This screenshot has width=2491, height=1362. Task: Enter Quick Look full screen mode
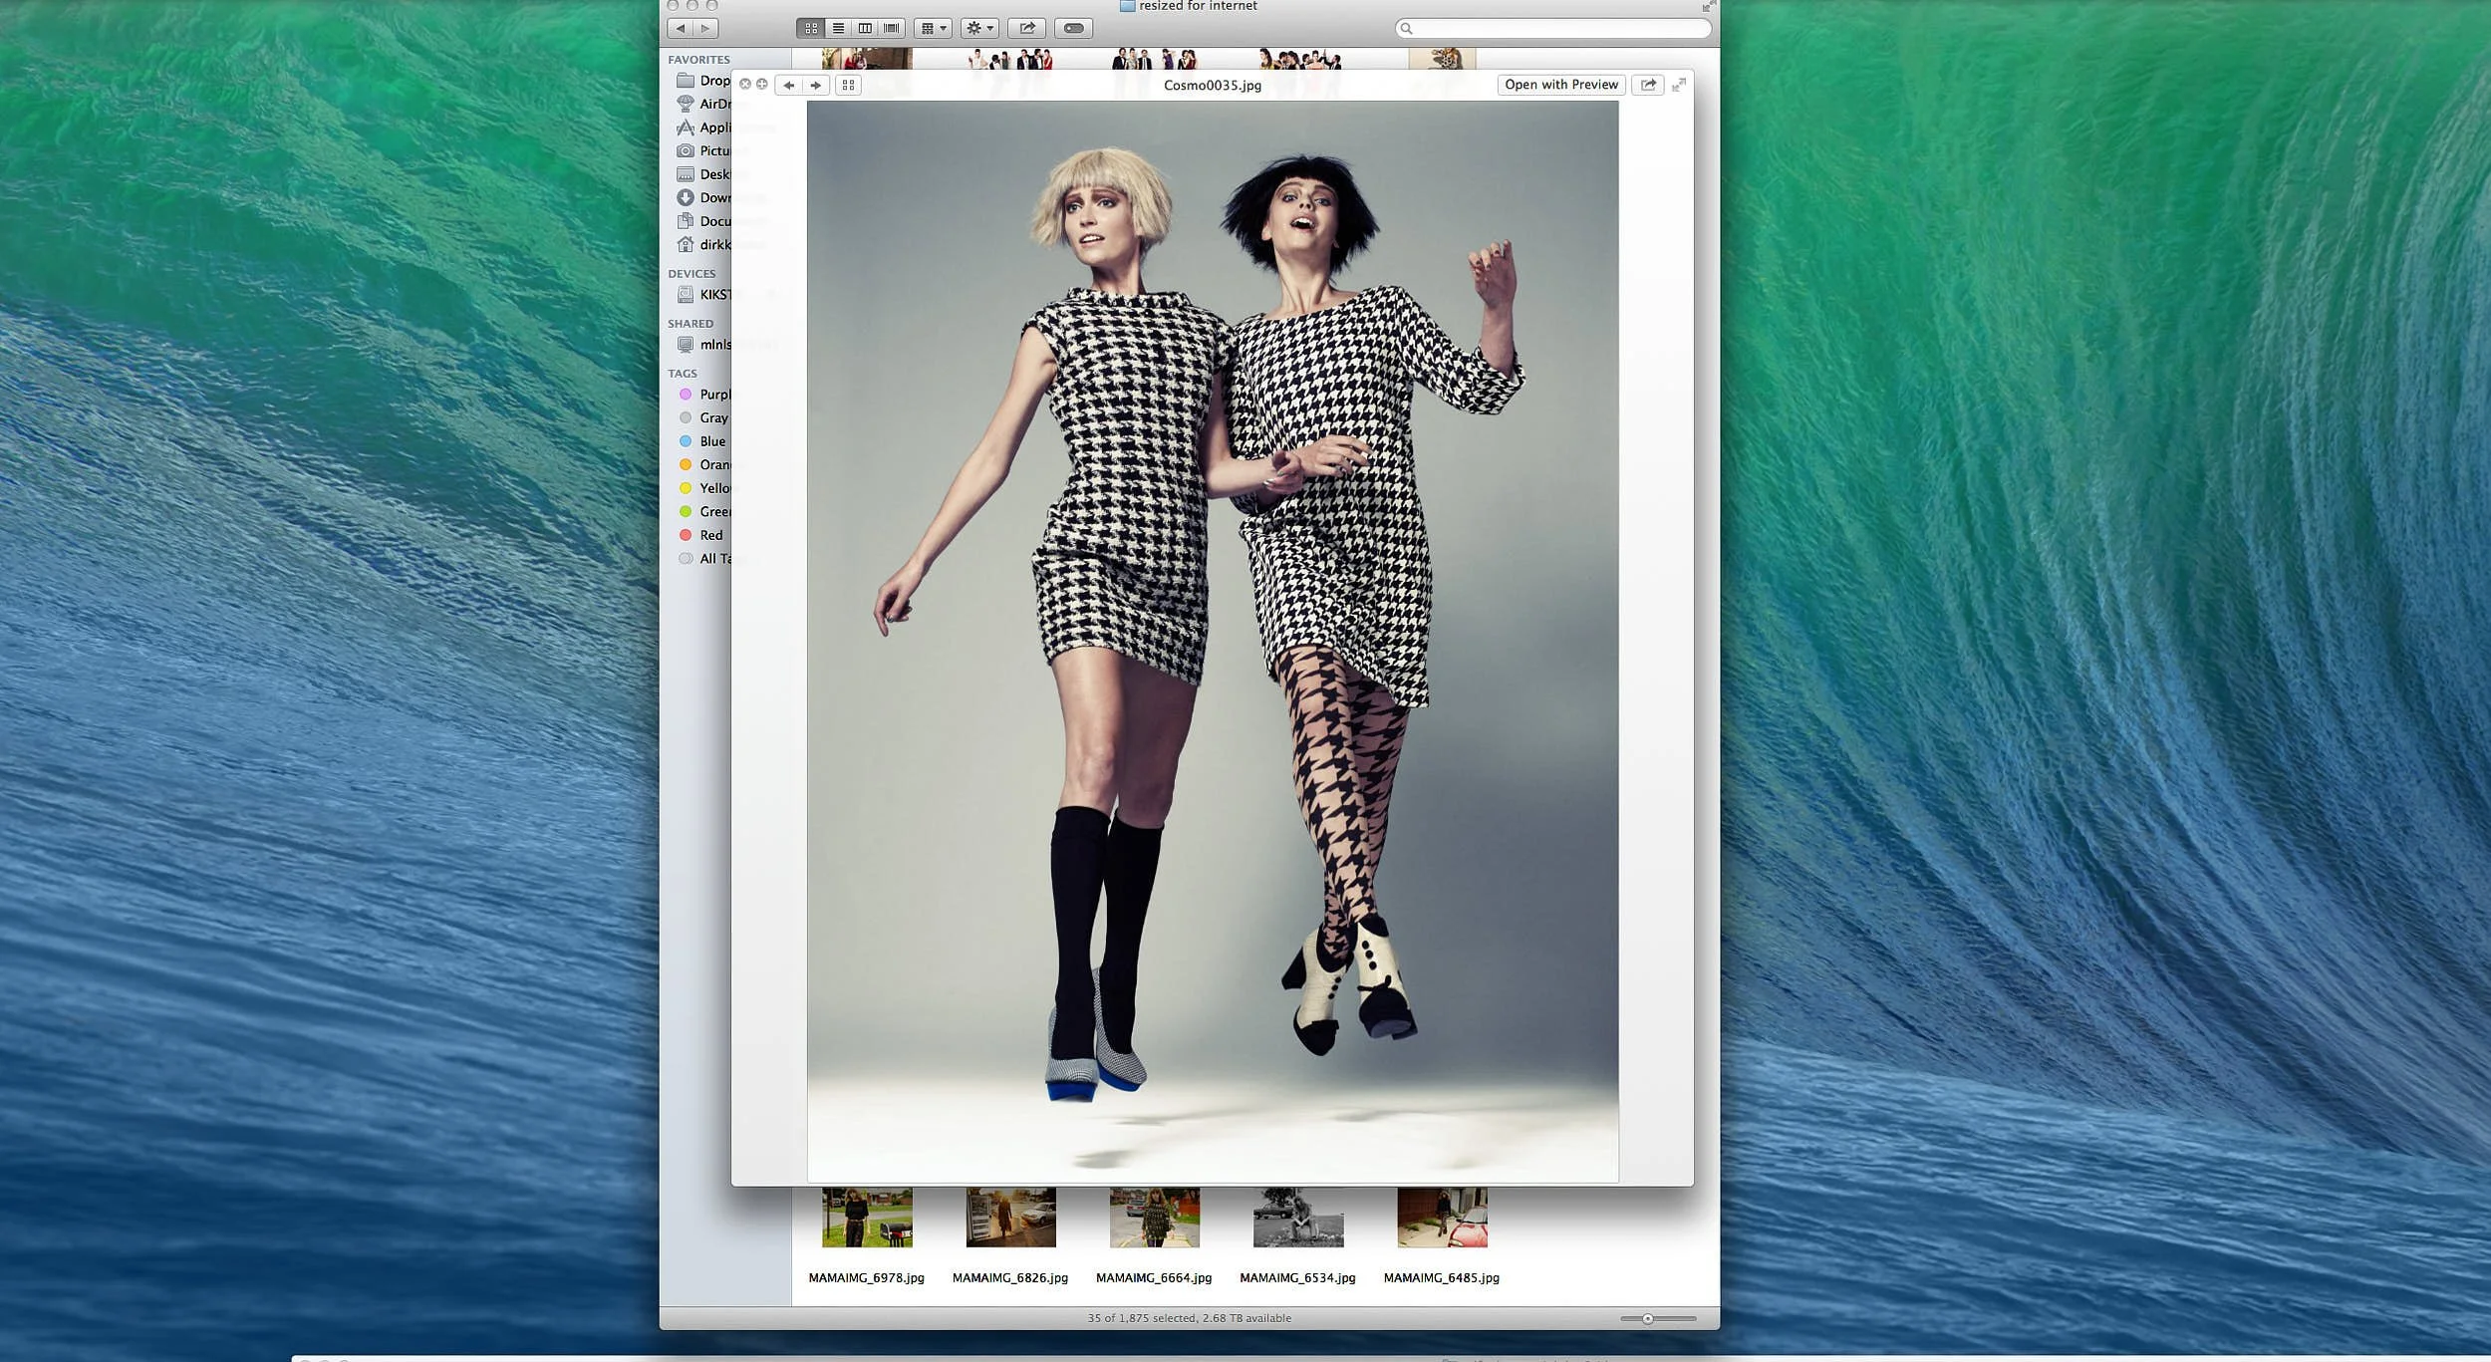pos(1679,86)
